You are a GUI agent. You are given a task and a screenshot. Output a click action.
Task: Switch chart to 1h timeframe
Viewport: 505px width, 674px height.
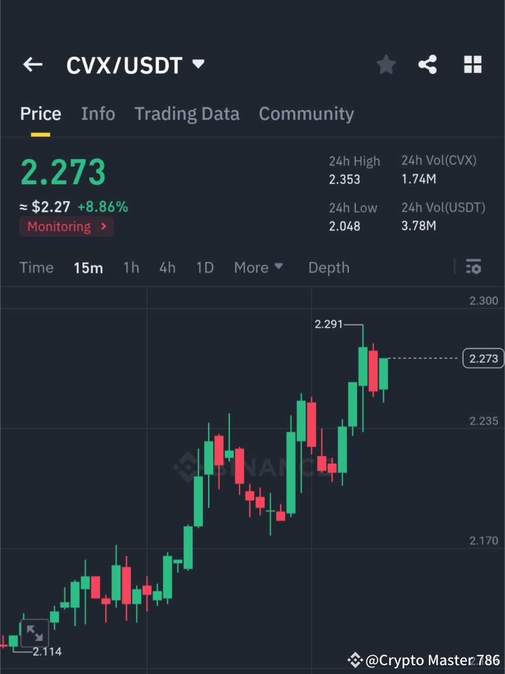pyautogui.click(x=131, y=267)
